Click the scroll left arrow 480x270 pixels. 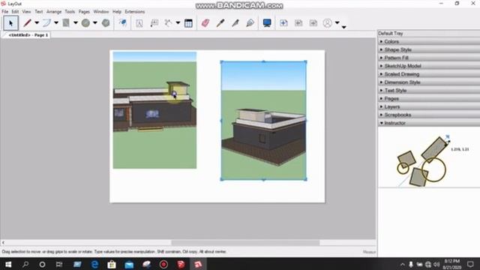3,243
